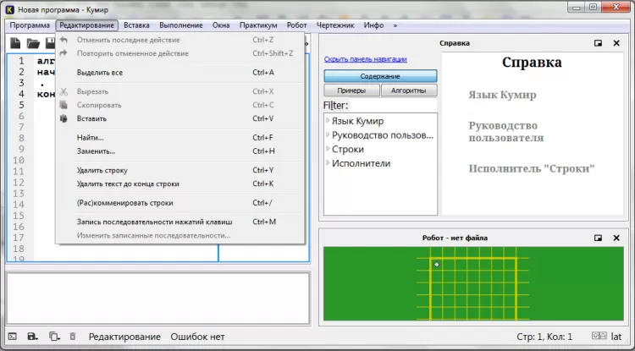Image resolution: width=635 pixels, height=351 pixels.
Task: Toggle the lat keyboard layout indicator
Action: [618, 337]
